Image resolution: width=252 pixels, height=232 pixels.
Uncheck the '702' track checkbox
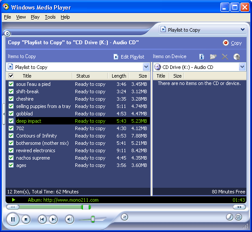pos(11,128)
